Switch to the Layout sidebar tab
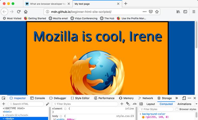The width and height of the screenshot is (198, 120). (x=151, y=104)
